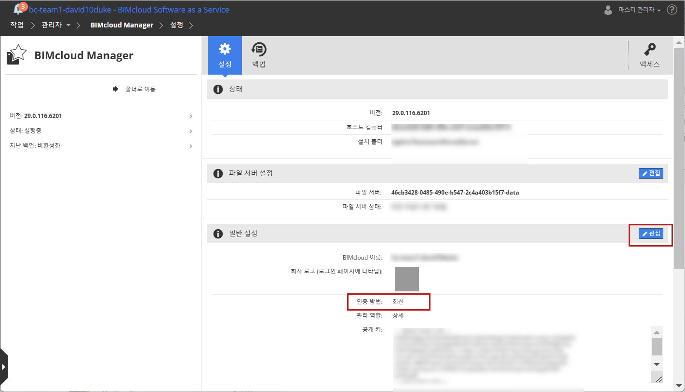Expand the dropdown arrow next to 관리자
Image resolution: width=685 pixels, height=392 pixels.
click(68, 25)
